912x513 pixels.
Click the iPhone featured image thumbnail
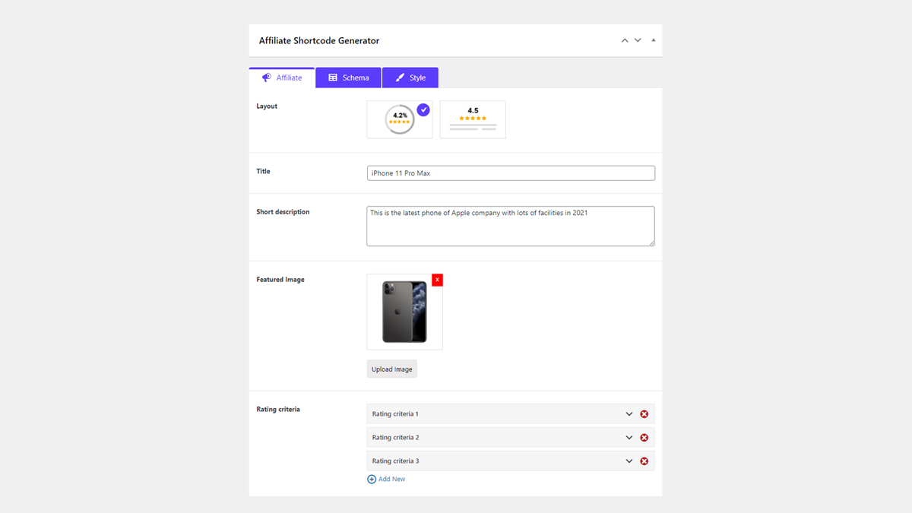(x=404, y=312)
